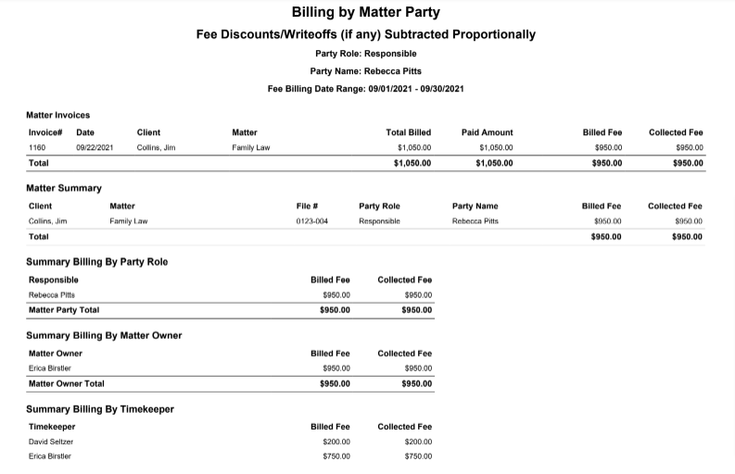Click the Fee Billing Date Range line
This screenshot has height=474, width=735.
tap(365, 89)
